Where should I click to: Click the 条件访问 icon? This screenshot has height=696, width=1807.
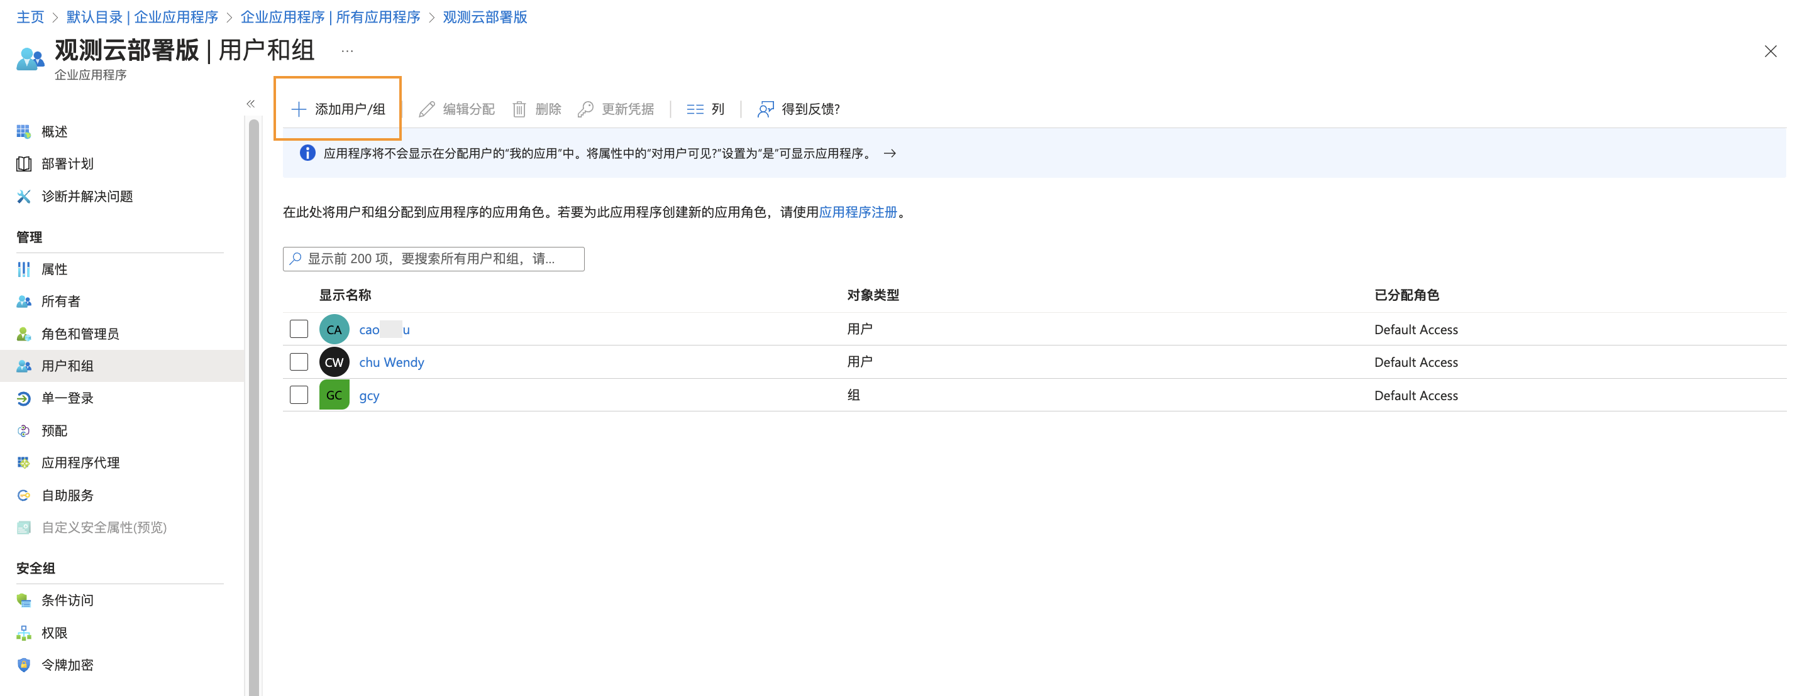click(x=24, y=600)
